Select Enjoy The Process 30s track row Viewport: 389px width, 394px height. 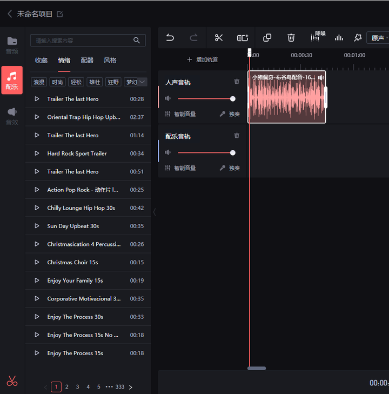point(88,317)
